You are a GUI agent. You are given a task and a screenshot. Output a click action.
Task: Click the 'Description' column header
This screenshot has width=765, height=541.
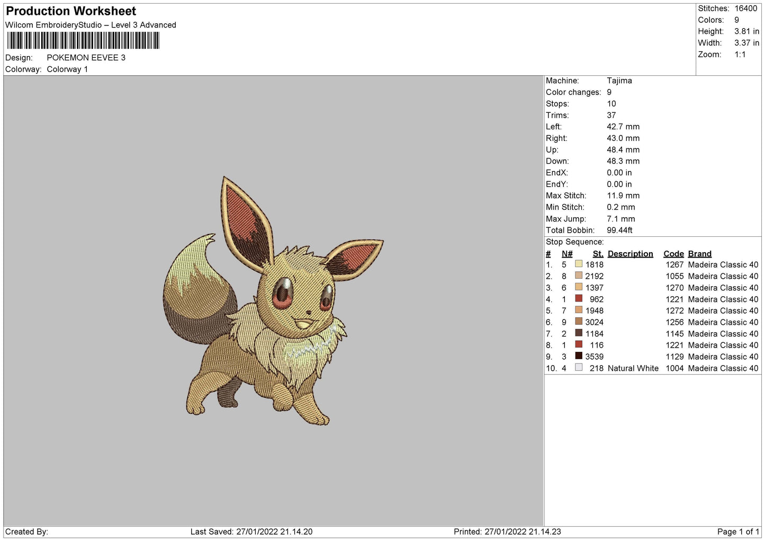click(631, 254)
